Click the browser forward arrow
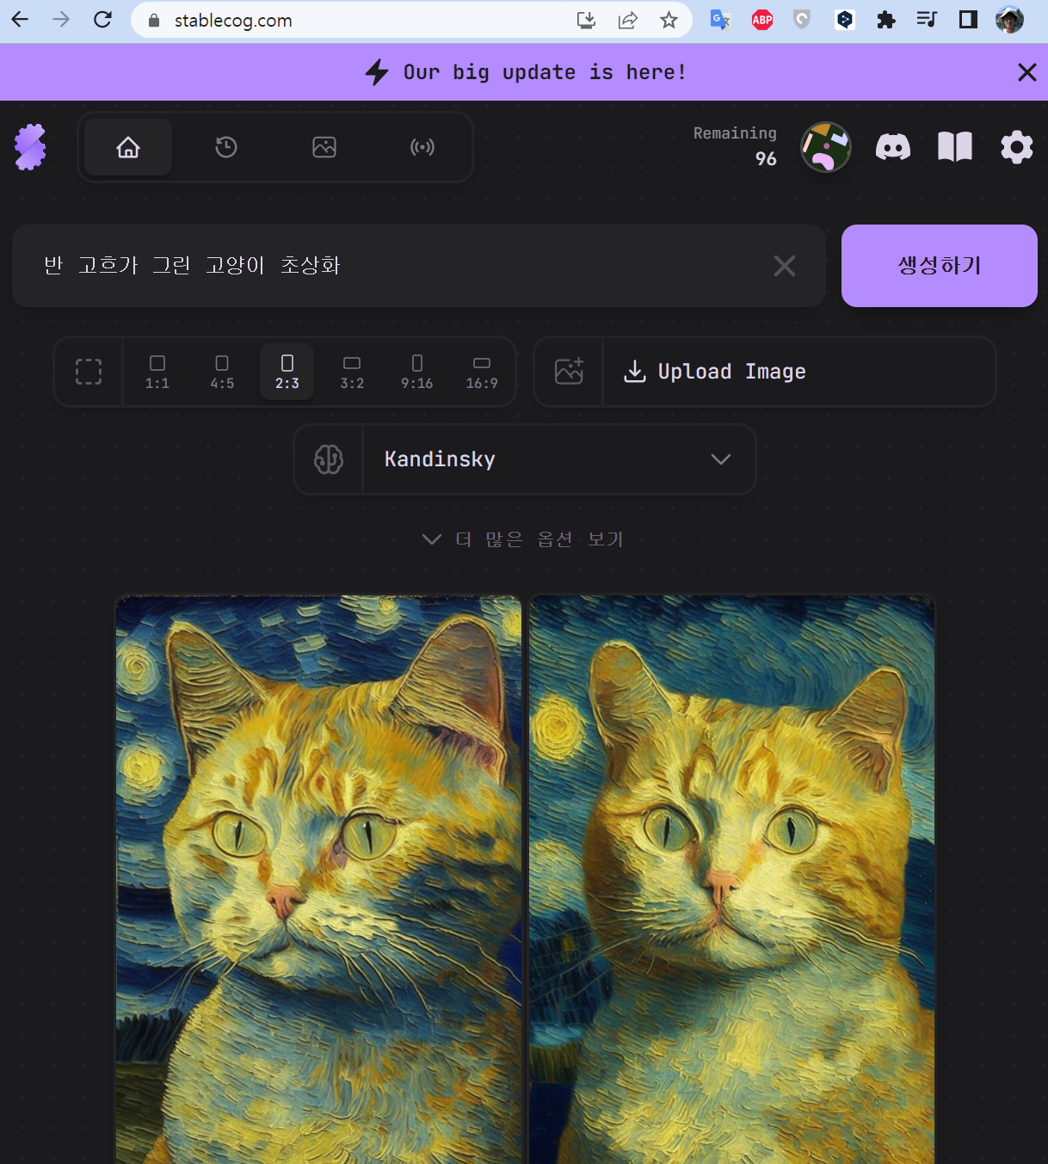The height and width of the screenshot is (1164, 1048). tap(61, 20)
